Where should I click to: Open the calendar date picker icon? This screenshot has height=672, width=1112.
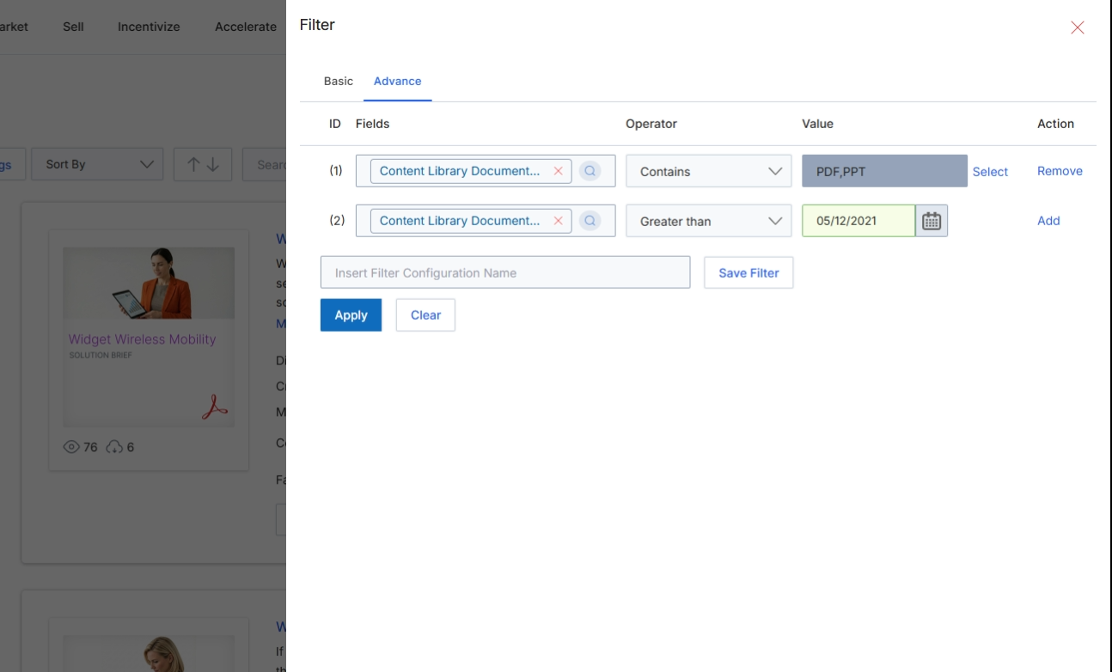click(932, 221)
